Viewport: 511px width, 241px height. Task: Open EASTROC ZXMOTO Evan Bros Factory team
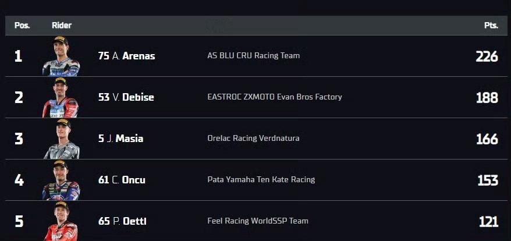click(x=274, y=97)
